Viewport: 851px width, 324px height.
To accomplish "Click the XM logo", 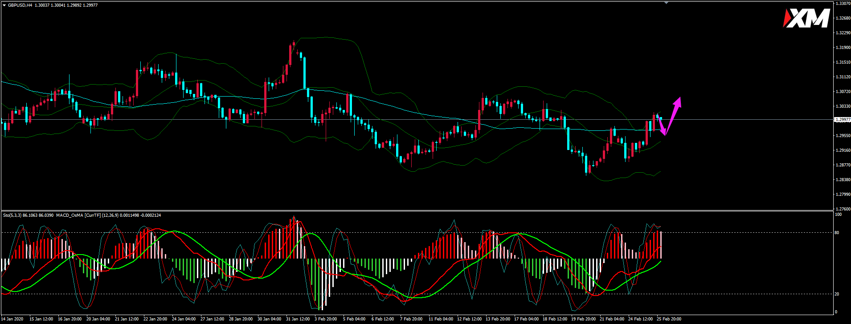I will (x=806, y=19).
